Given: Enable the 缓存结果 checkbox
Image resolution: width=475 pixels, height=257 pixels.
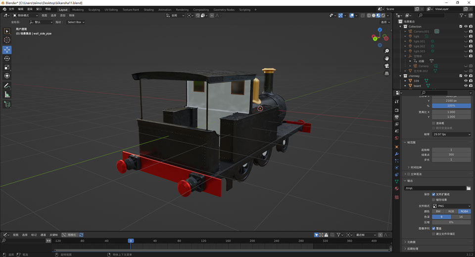Looking at the screenshot, I should tap(434, 200).
